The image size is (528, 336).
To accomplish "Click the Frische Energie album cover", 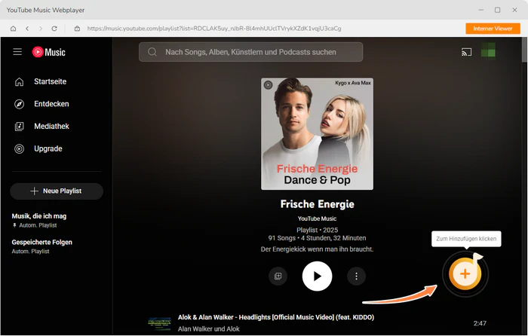I will [317, 134].
